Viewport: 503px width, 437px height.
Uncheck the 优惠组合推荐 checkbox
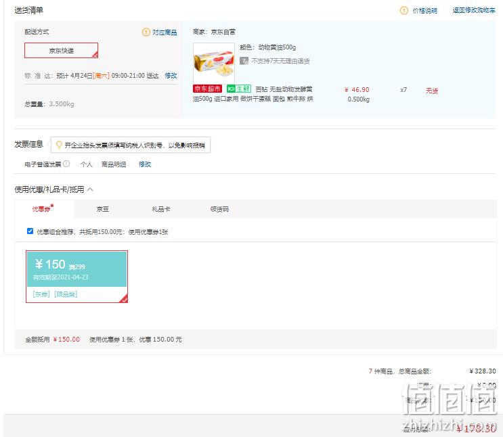[30, 231]
